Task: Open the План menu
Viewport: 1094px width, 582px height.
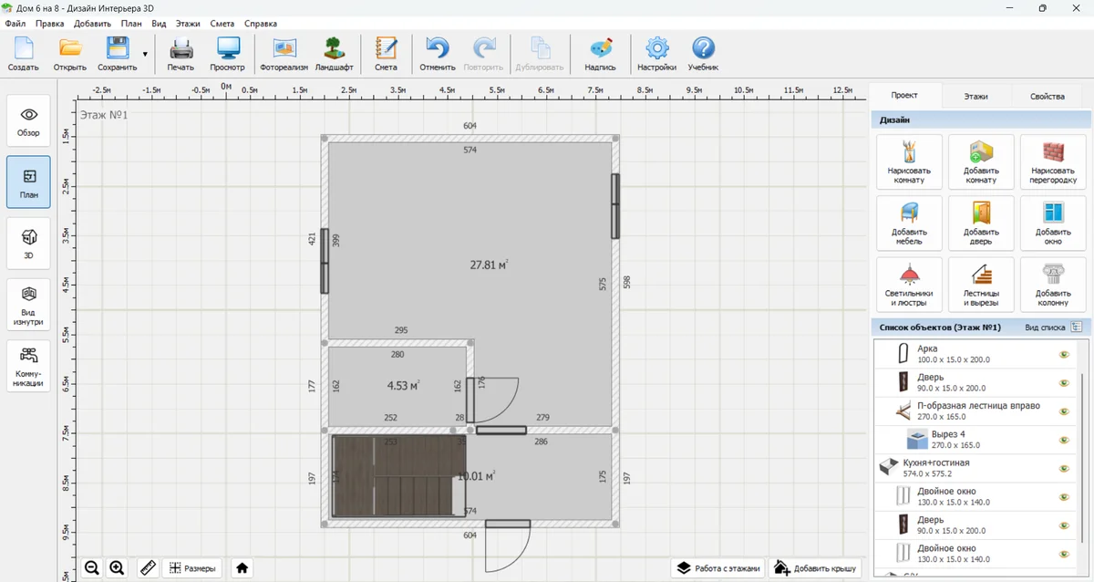Action: 132,23
